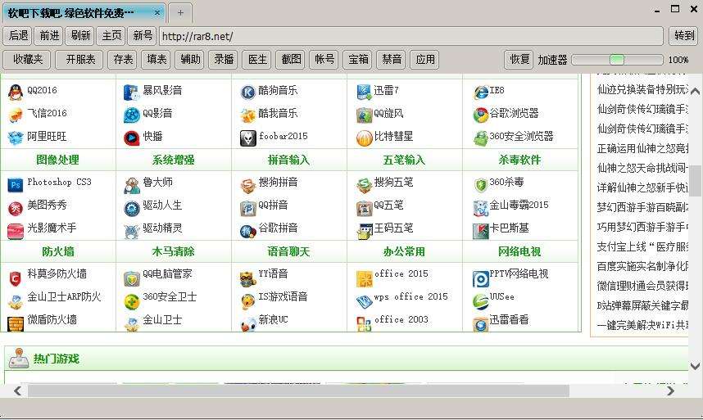Open the 支付宝上线 news link

point(642,246)
